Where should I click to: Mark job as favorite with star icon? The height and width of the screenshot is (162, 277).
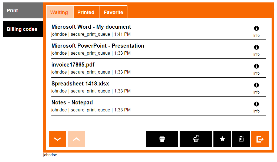[x=222, y=139]
